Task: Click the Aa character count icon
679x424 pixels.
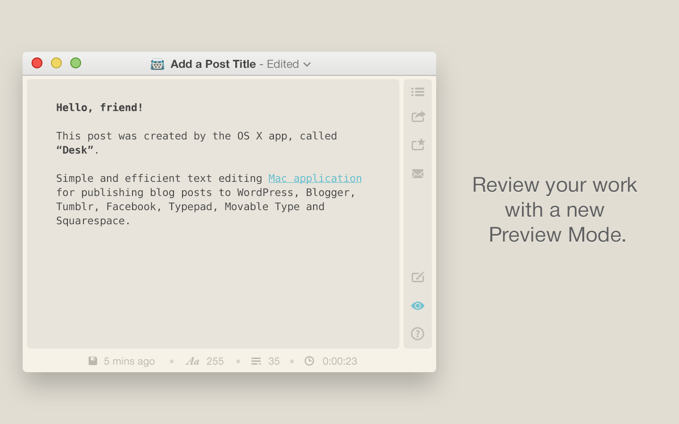Action: 192,361
